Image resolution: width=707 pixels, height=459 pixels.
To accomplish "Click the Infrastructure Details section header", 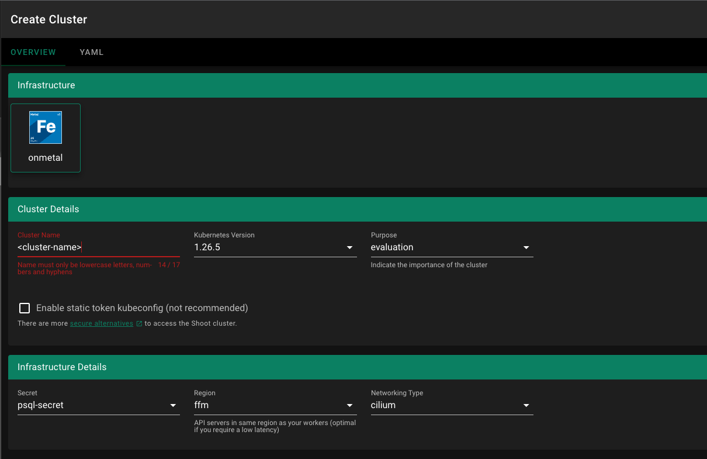I will [x=62, y=367].
